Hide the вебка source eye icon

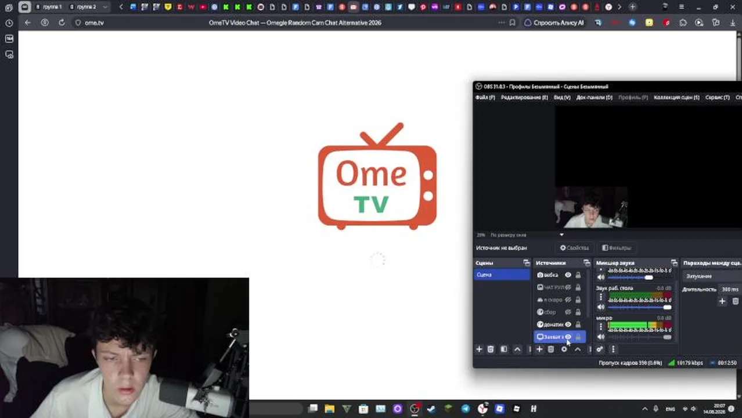point(568,275)
